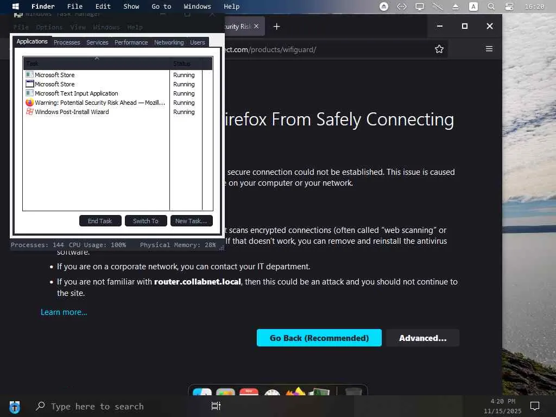This screenshot has width=556, height=417.
Task: Click the Task View taskbar icon
Action: (x=216, y=406)
